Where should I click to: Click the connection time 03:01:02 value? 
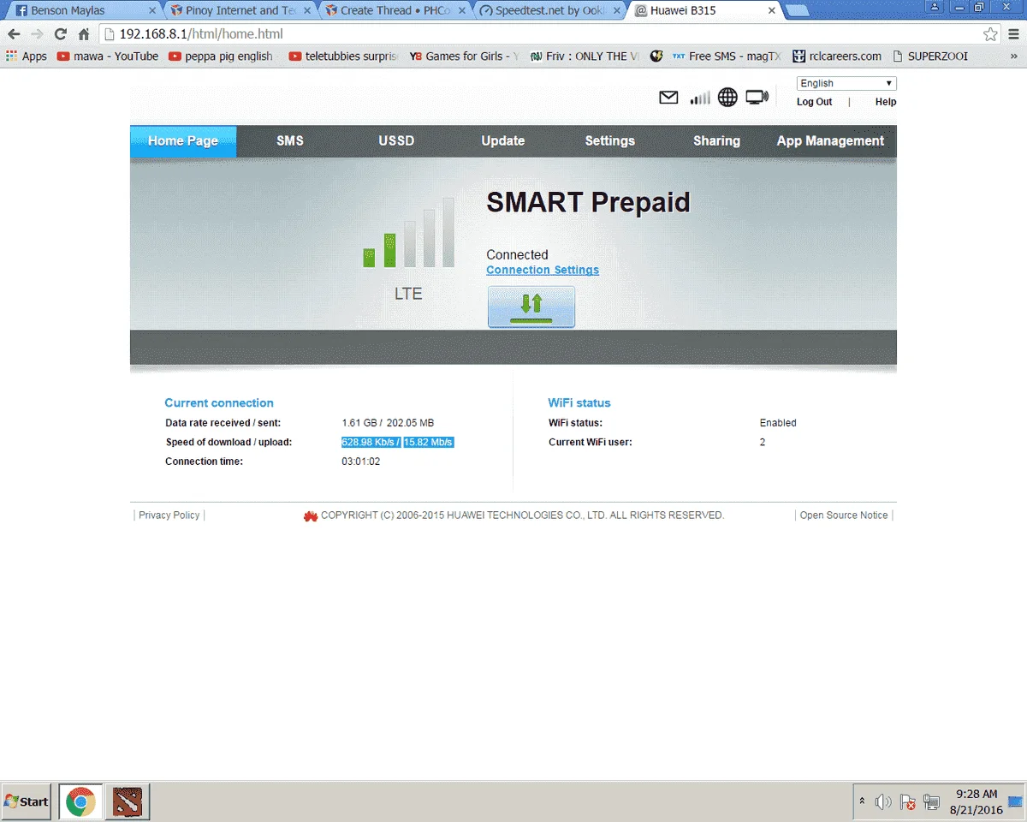360,462
